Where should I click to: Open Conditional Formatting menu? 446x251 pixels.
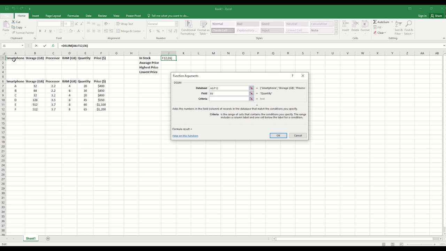pos(188,28)
